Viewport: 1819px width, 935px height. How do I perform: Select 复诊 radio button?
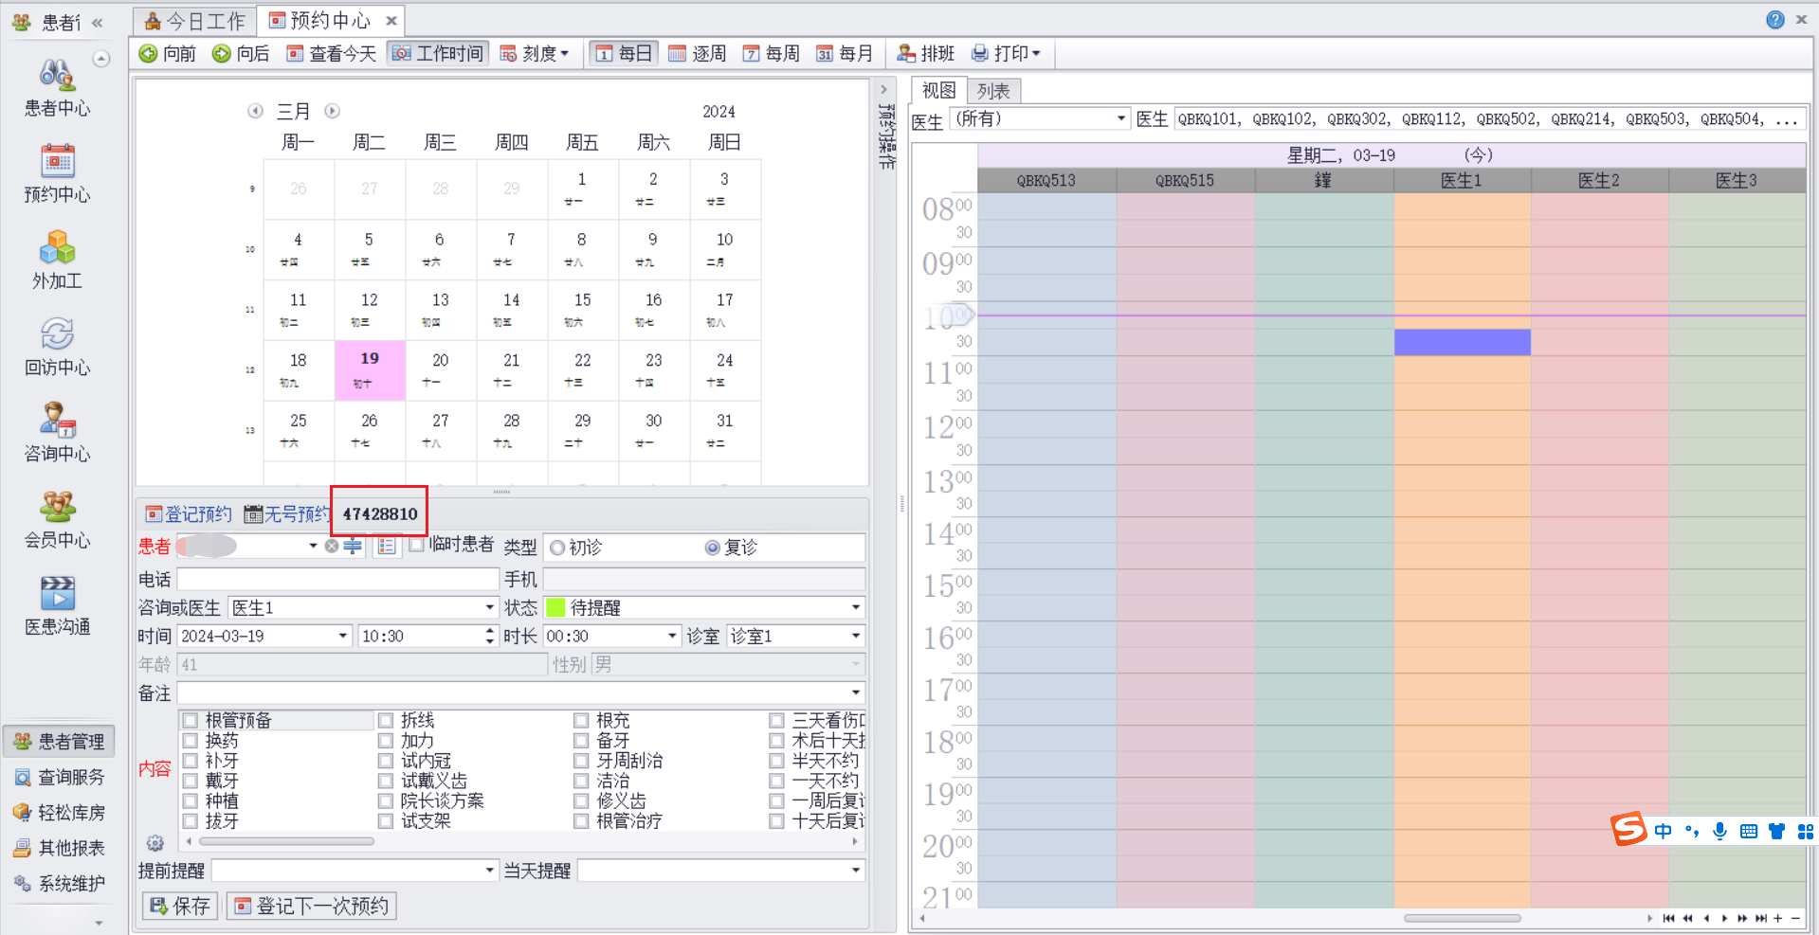(x=713, y=548)
